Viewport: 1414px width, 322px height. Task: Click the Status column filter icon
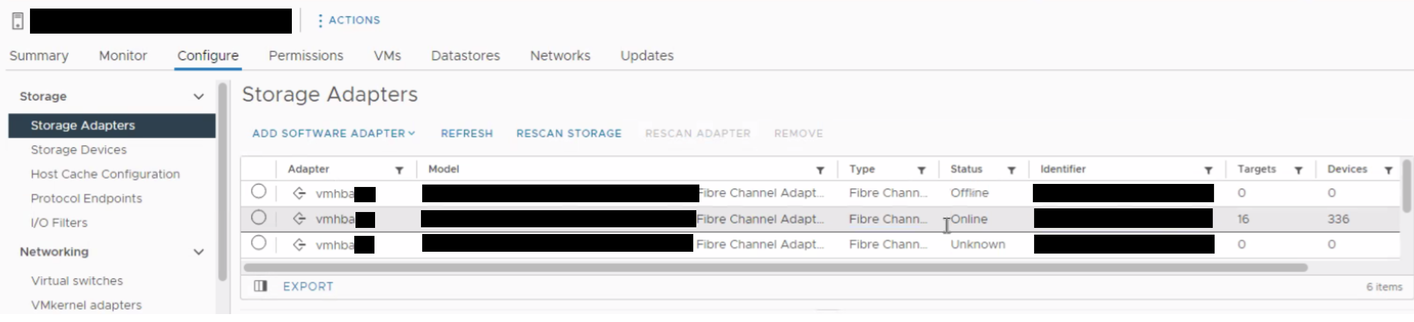(1011, 170)
